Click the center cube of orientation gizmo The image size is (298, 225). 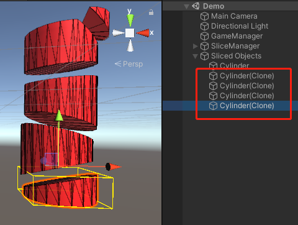coord(130,33)
